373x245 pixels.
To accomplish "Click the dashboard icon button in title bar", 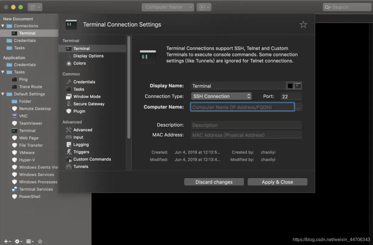I will pos(35,7).
